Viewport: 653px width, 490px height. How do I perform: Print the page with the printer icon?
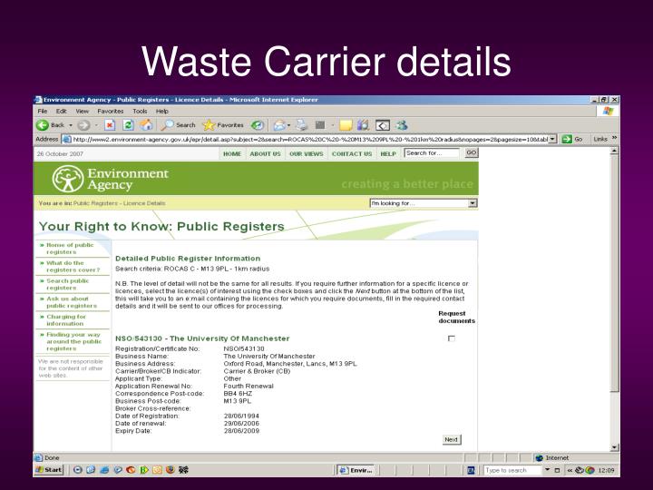(x=301, y=125)
